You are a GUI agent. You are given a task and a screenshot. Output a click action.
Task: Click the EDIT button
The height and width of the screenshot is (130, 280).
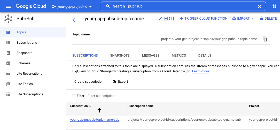coord(167,19)
